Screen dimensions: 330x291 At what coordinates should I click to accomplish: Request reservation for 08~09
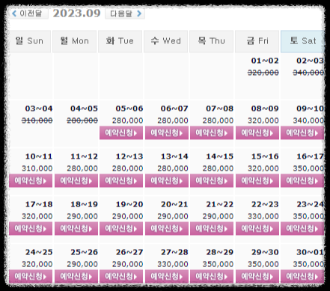coord(257,132)
